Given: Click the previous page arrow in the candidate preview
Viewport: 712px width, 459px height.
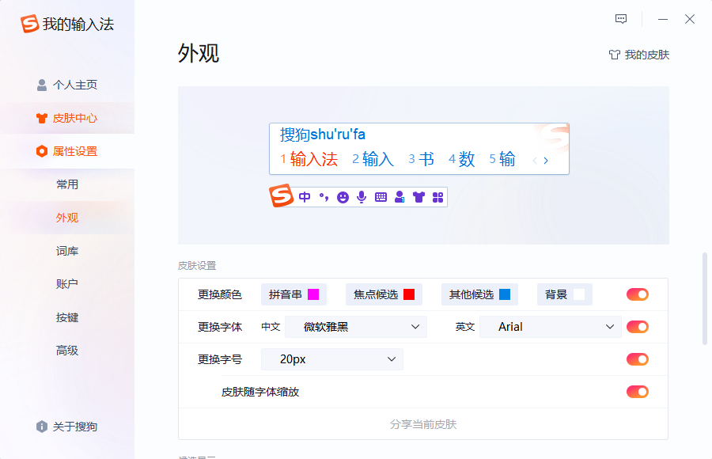Looking at the screenshot, I should [x=535, y=161].
